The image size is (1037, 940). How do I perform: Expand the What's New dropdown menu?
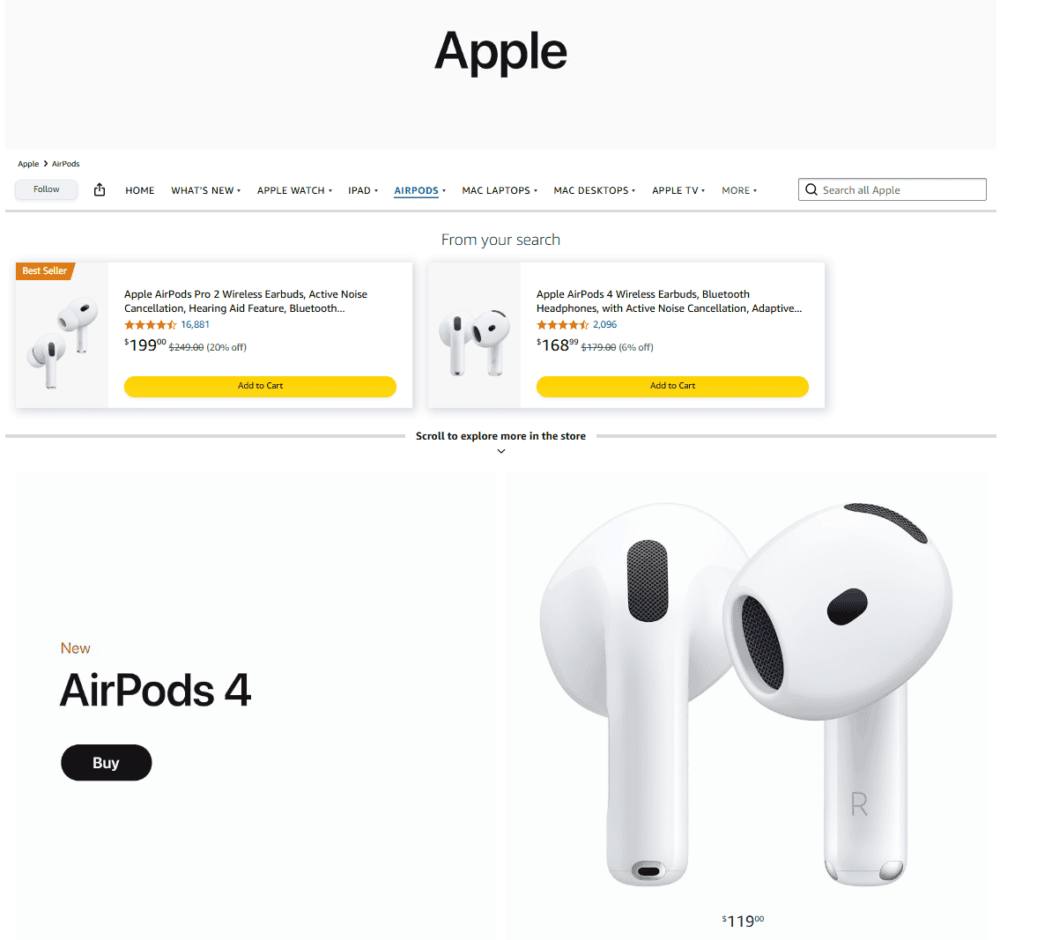[205, 190]
